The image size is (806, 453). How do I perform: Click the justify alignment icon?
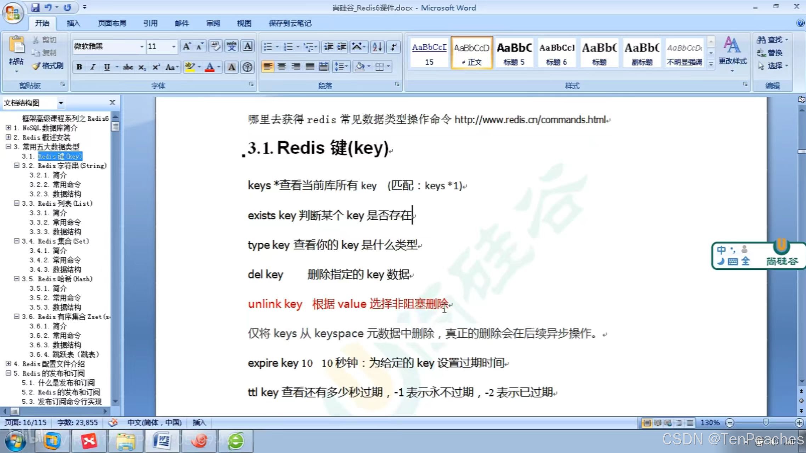310,67
